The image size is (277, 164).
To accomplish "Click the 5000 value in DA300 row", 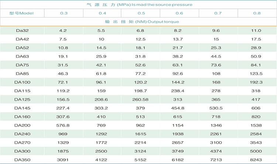I will [257, 151].
